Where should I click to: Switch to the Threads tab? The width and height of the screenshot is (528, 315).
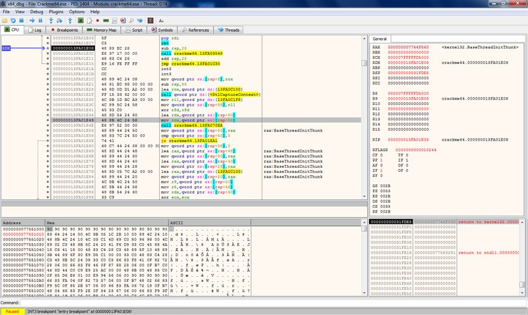pos(228,30)
